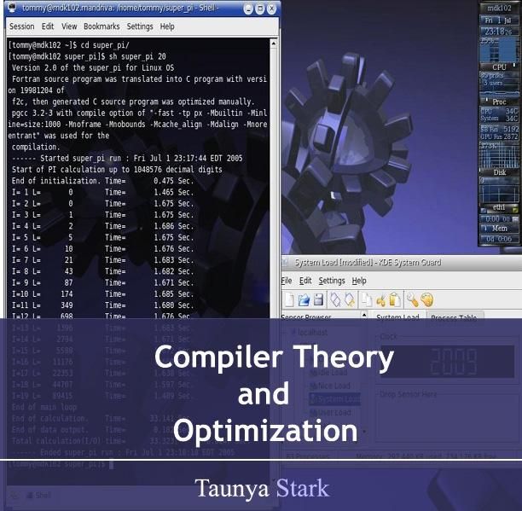Click the Konsole icon in the terminal title bar
This screenshot has height=511, width=522.
(x=11, y=8)
